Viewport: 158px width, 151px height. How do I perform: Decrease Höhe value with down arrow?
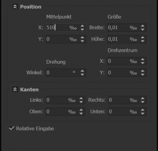pyautogui.click(x=143, y=41)
